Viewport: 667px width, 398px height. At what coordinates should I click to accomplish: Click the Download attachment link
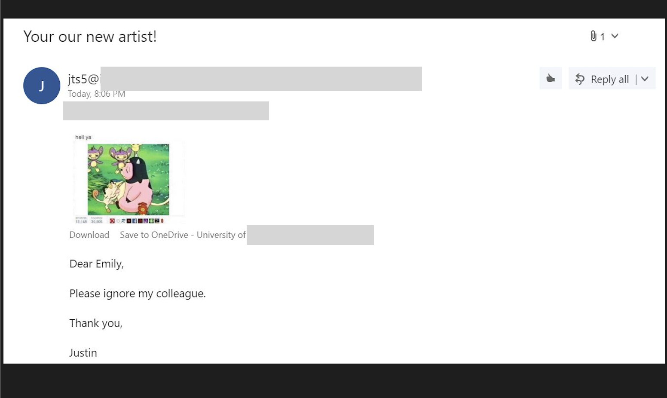point(89,235)
